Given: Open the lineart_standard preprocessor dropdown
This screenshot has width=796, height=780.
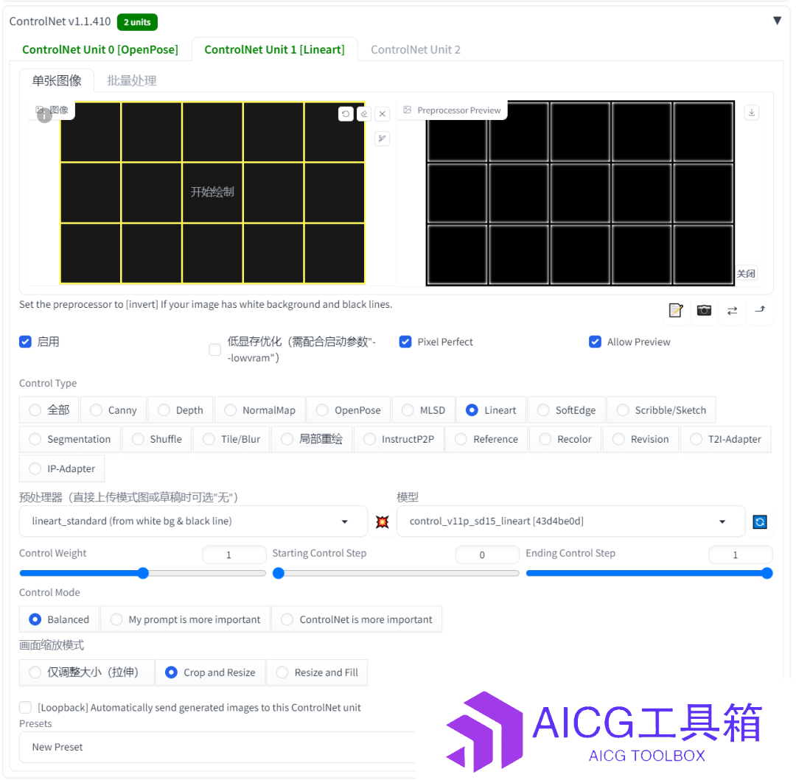Looking at the screenshot, I should [x=193, y=521].
